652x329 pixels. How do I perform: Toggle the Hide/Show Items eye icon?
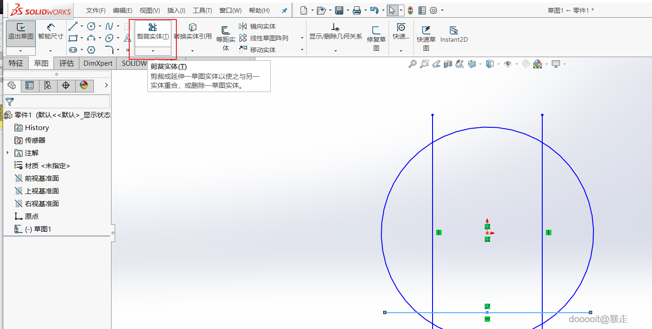click(508, 64)
